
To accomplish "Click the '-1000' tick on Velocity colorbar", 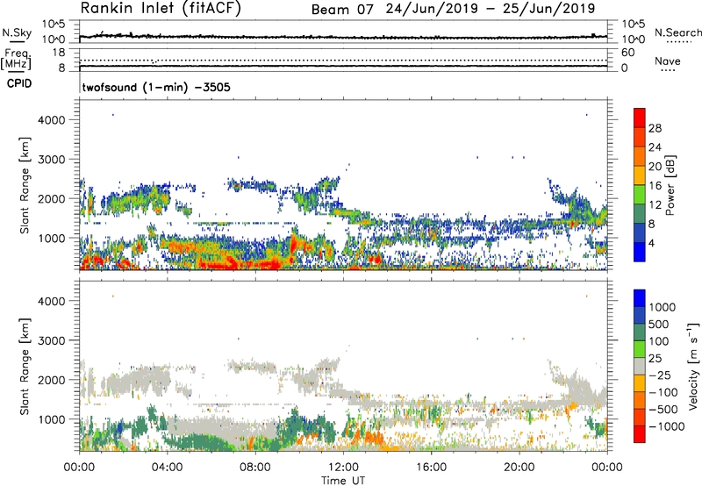I will [667, 426].
